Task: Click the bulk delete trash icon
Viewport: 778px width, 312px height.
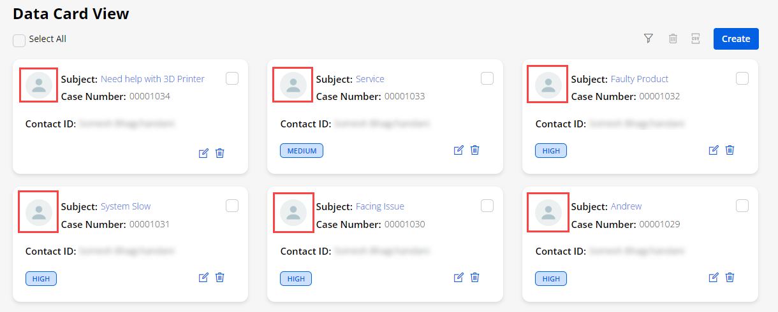Action: [x=673, y=39]
